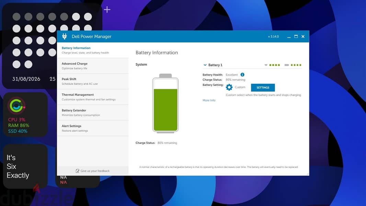Click the 31/08/2026 date widget text

(26, 79)
